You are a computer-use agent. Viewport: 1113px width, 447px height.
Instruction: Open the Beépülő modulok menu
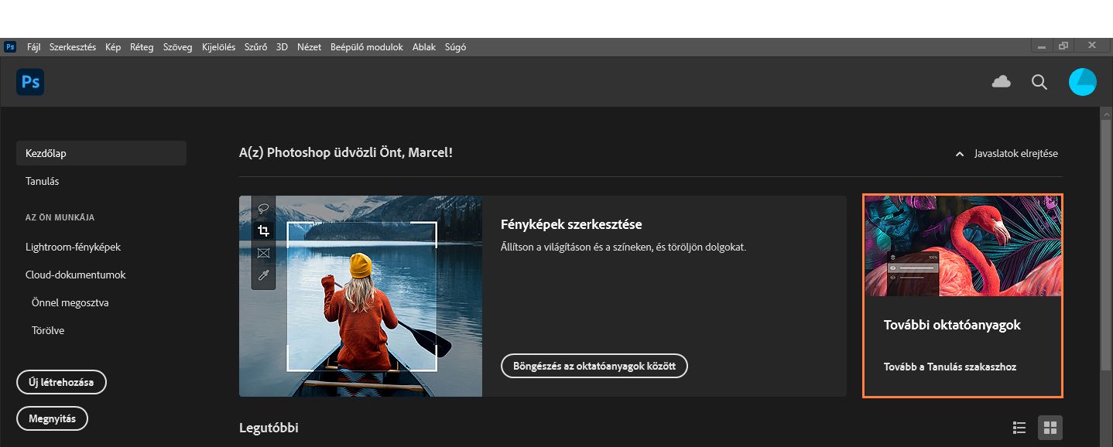point(367,47)
